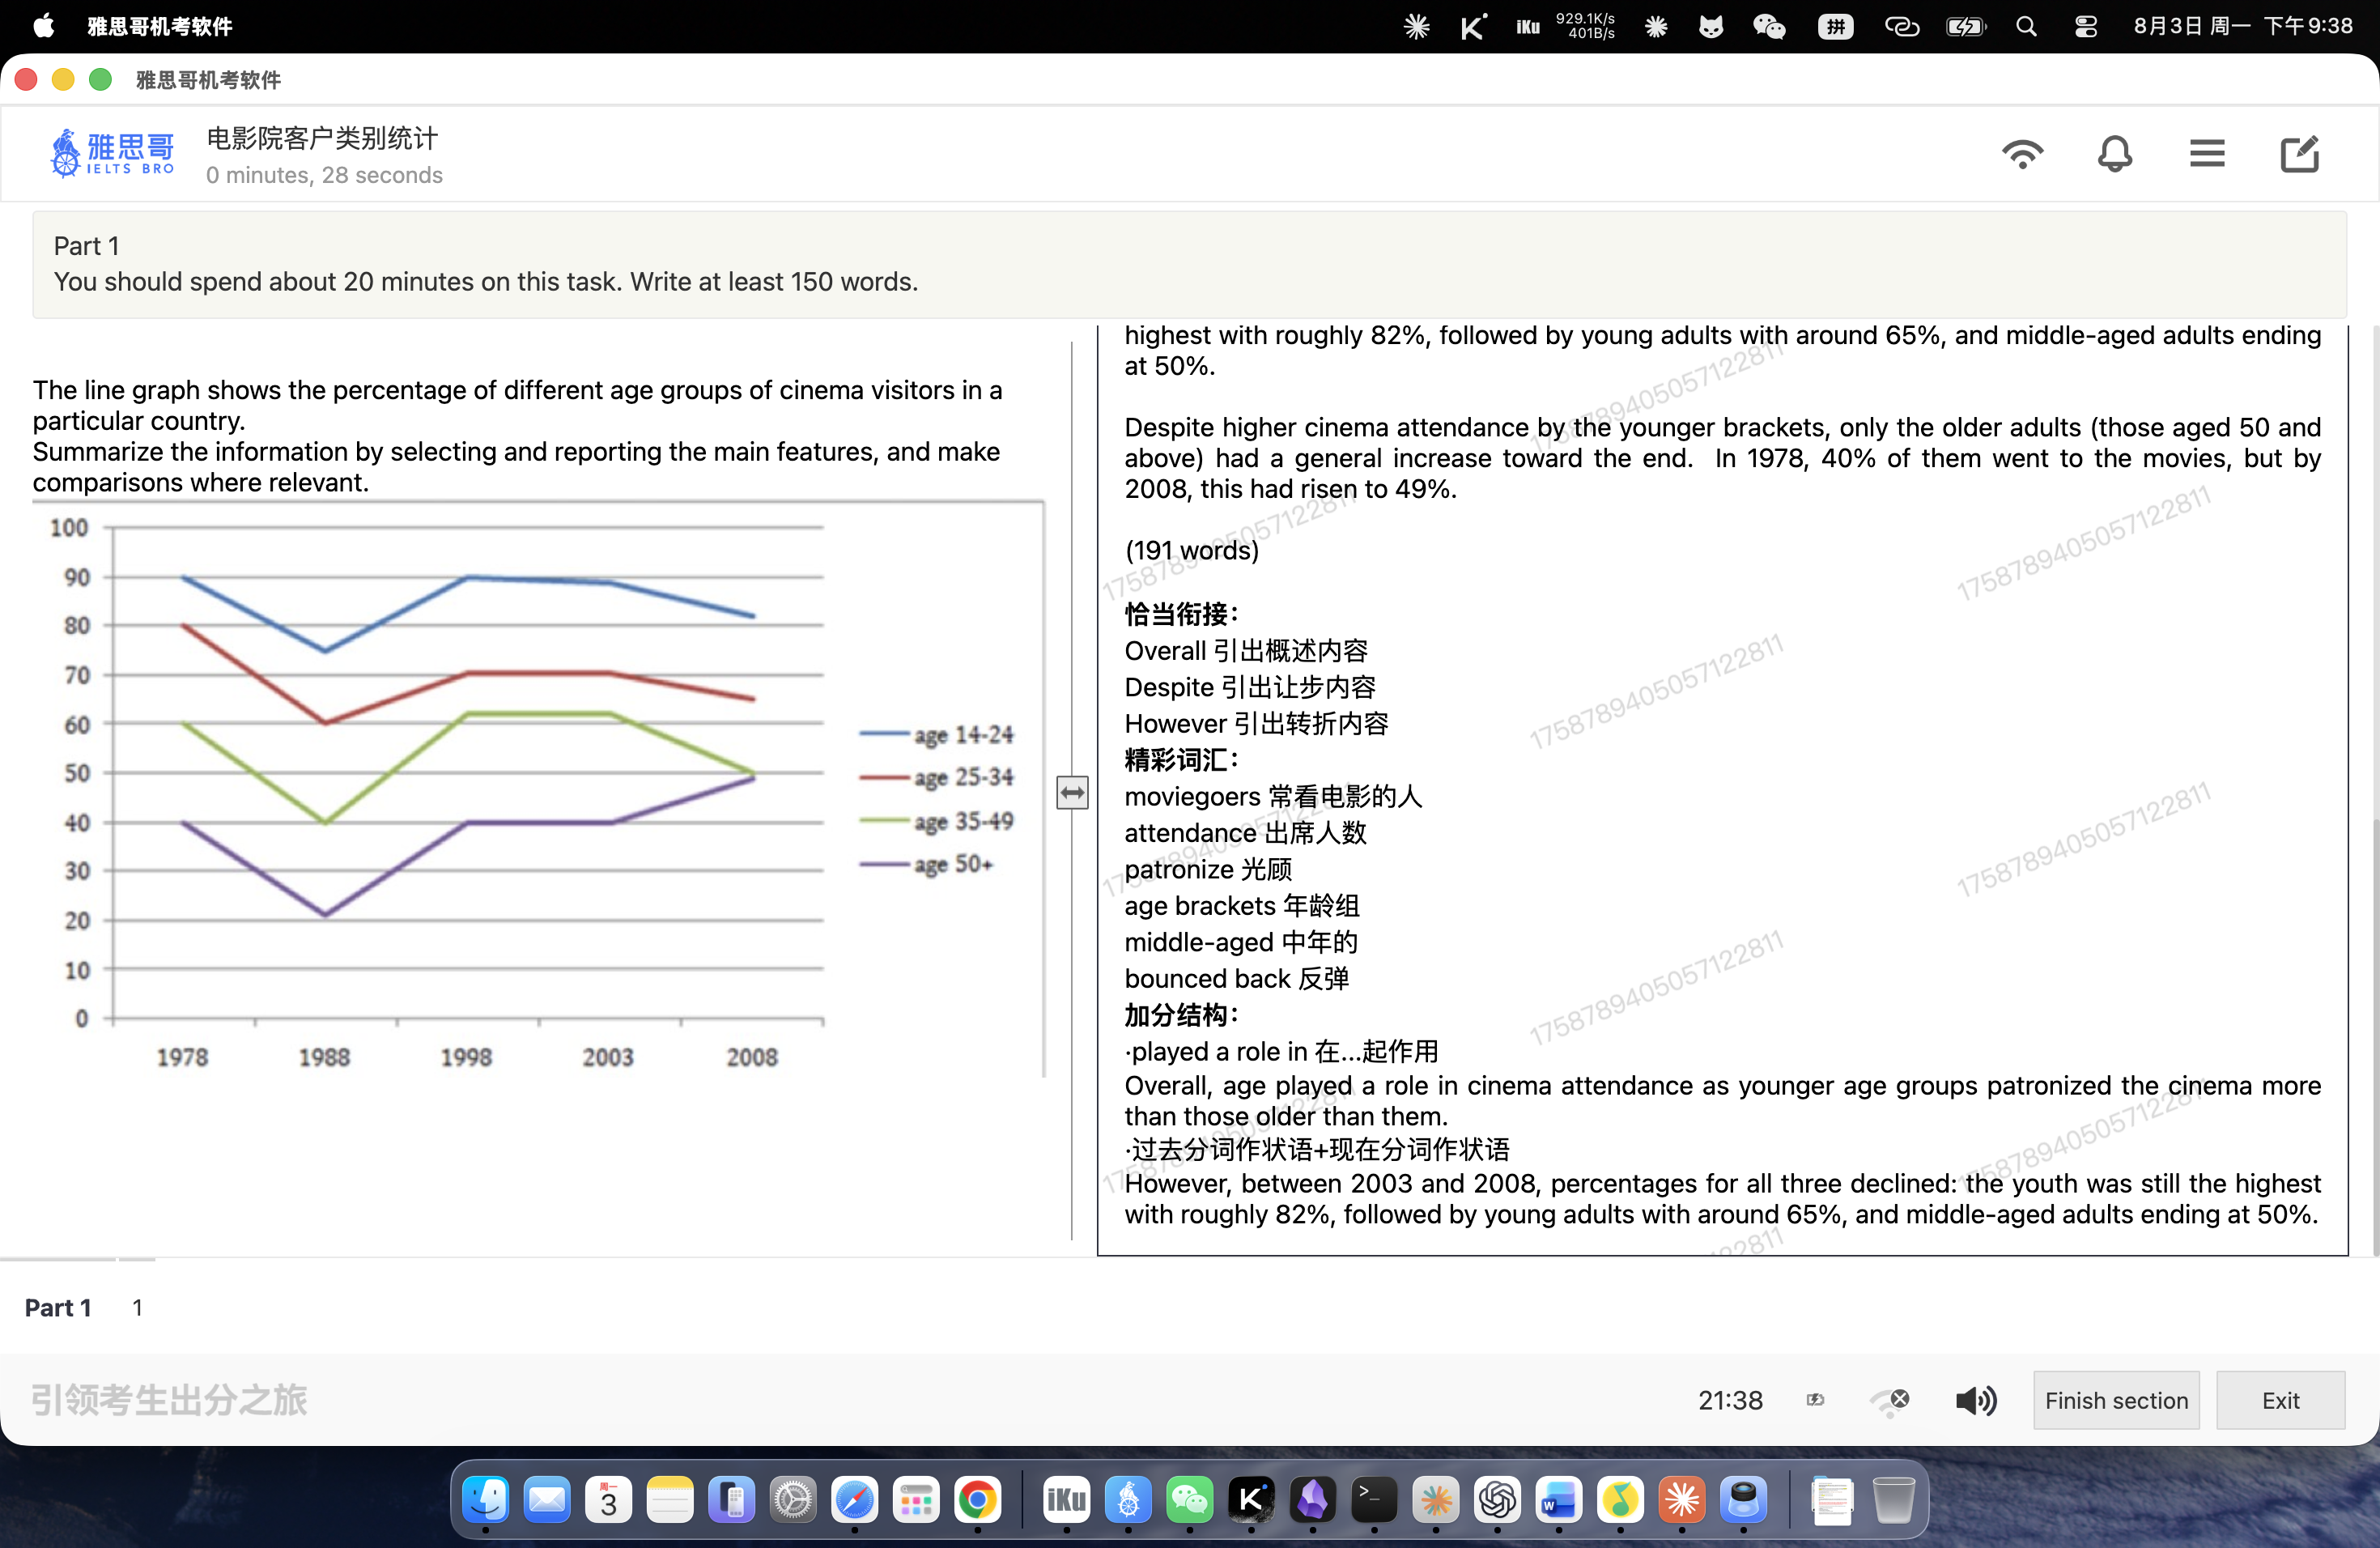Open WeChat in the menu bar
The image size is (2380, 1548).
tap(1769, 26)
